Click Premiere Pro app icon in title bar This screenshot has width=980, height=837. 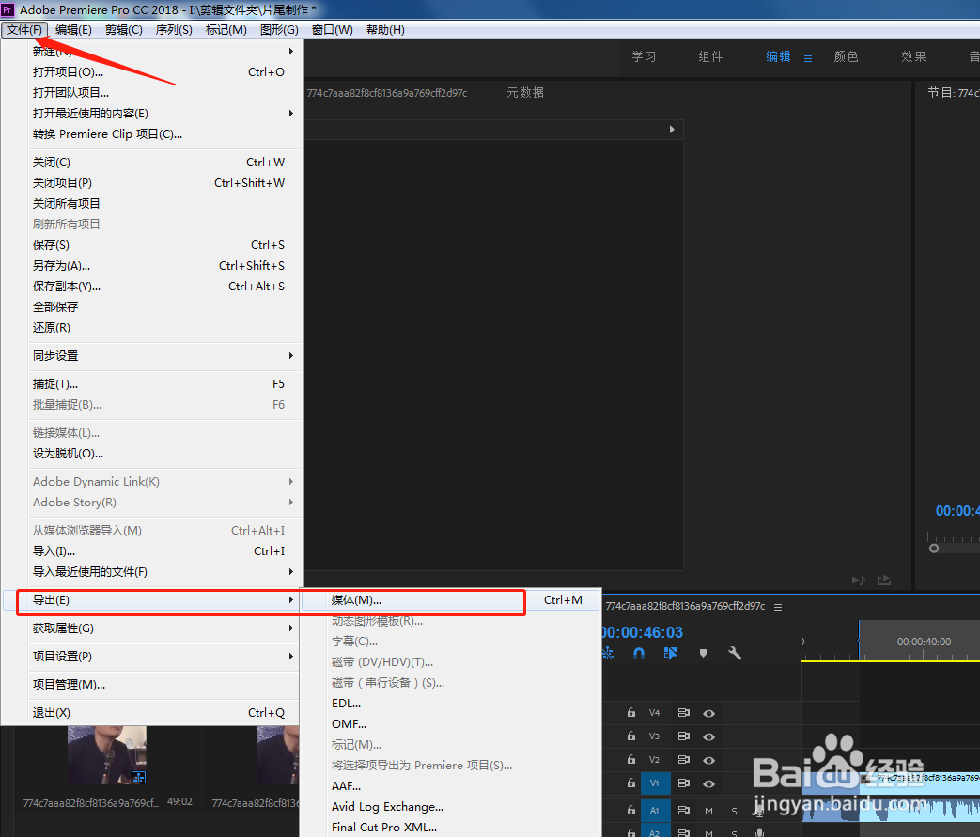[x=8, y=9]
